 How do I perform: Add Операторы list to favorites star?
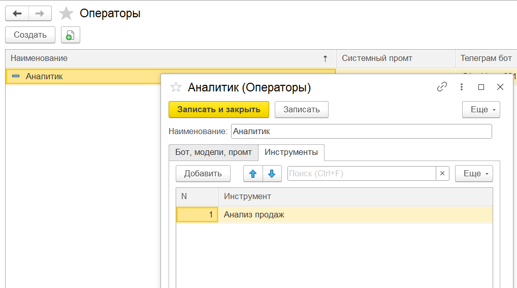[67, 14]
